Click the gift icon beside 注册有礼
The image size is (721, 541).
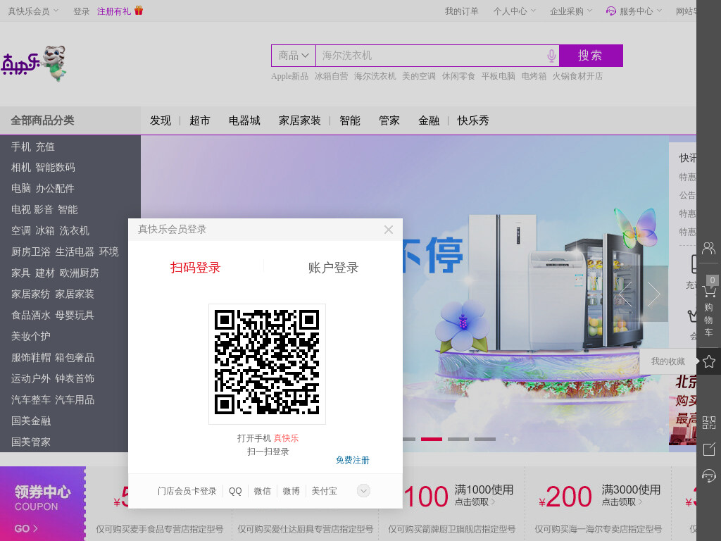coord(139,11)
